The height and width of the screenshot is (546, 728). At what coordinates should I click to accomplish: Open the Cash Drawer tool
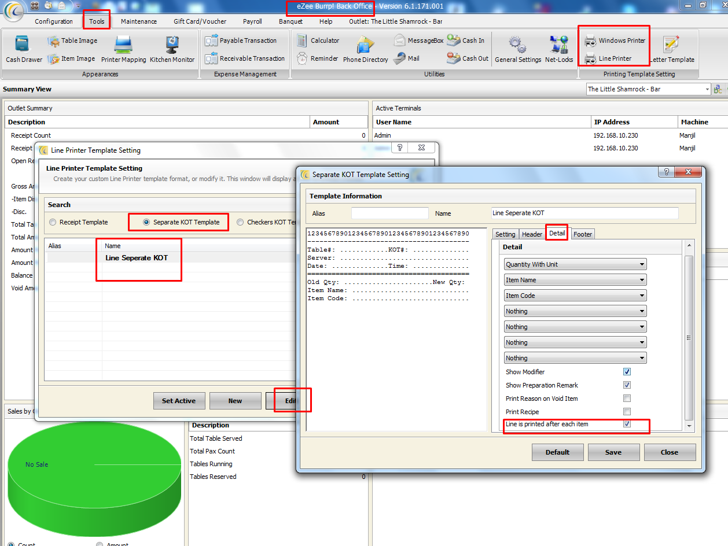pos(24,50)
